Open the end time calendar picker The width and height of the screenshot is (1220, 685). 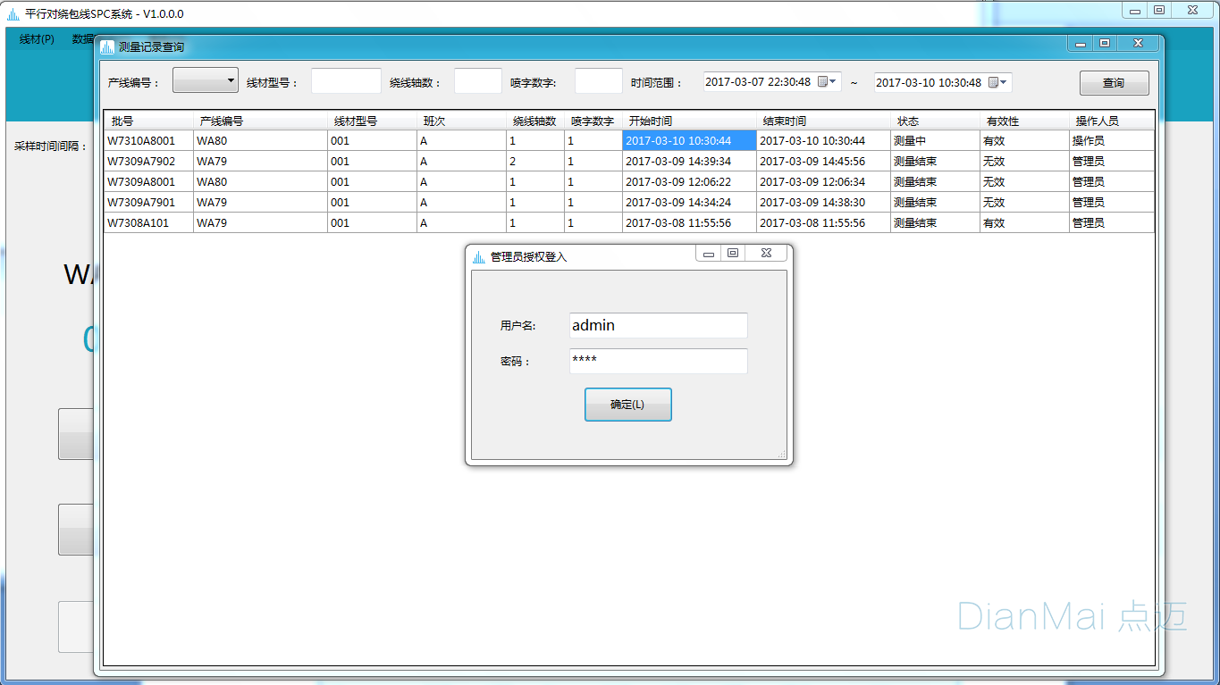tap(997, 82)
